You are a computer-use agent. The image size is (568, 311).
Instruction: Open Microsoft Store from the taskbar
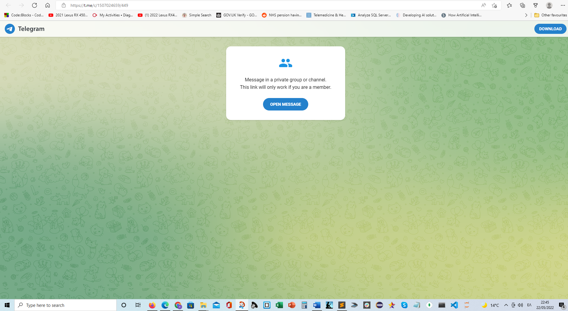[x=190, y=305]
